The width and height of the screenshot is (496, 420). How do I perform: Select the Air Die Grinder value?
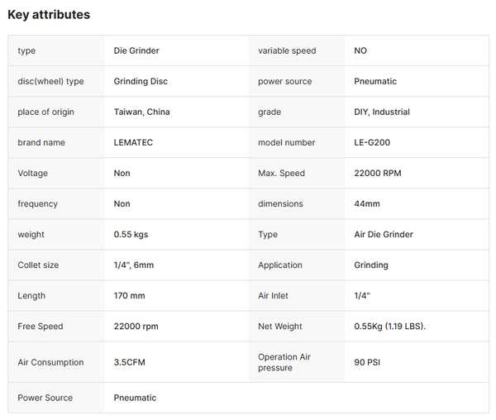pos(384,235)
